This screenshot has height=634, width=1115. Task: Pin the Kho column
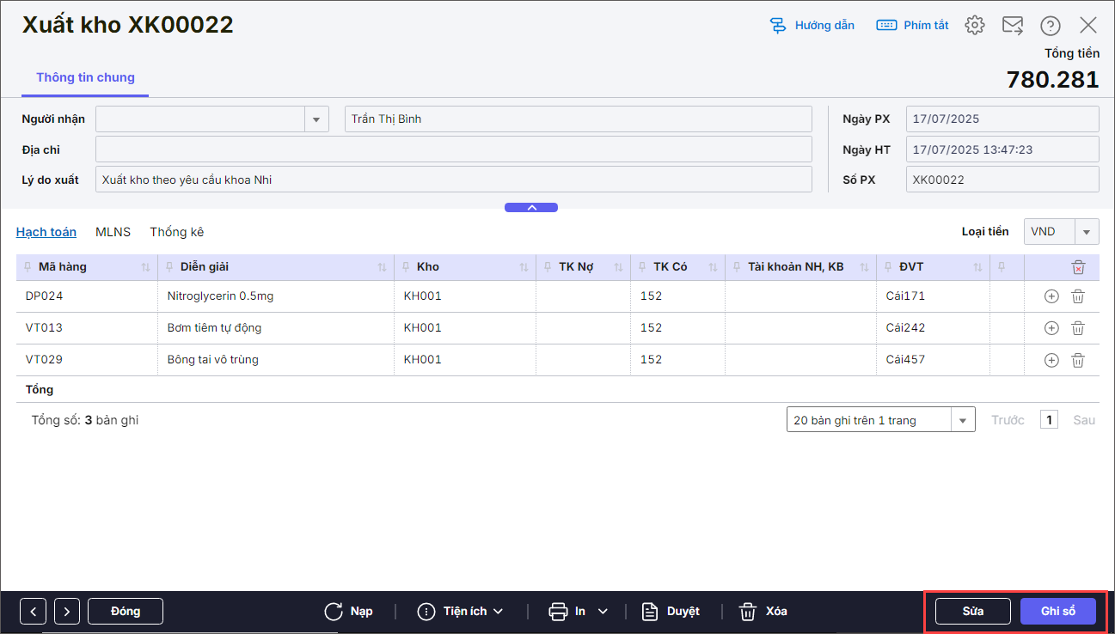(407, 267)
